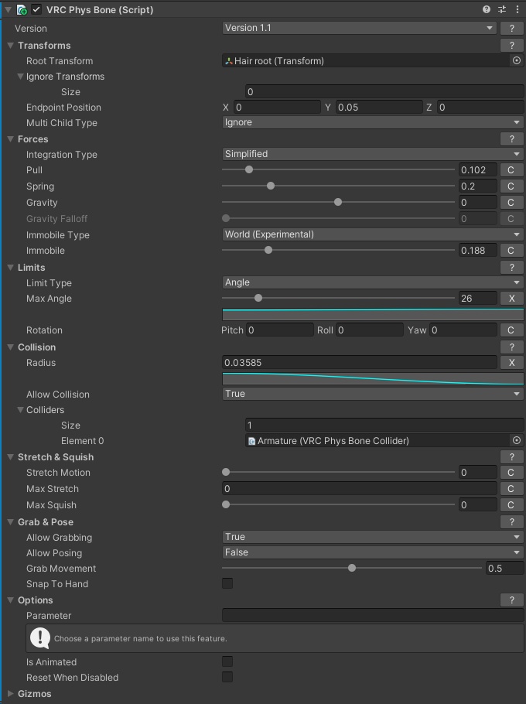Toggle the curve button next to Pull
Screen dimensions: 526x704
(511, 170)
